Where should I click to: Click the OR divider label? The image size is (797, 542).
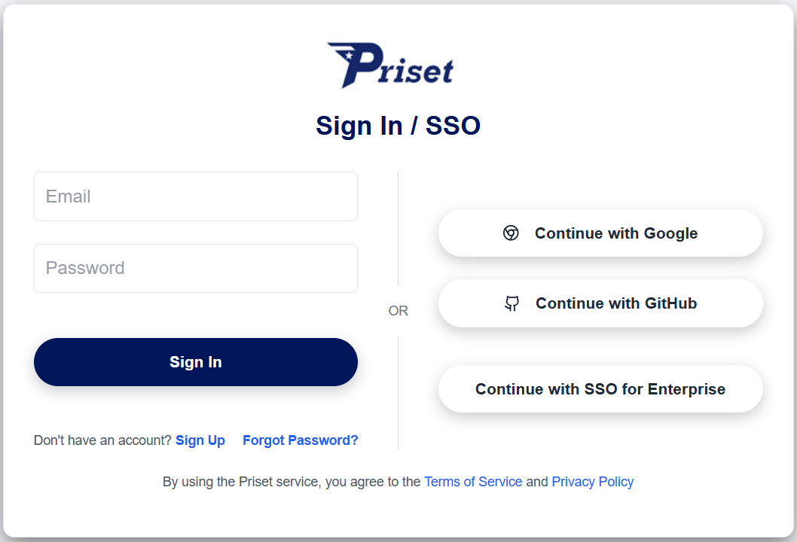point(398,311)
